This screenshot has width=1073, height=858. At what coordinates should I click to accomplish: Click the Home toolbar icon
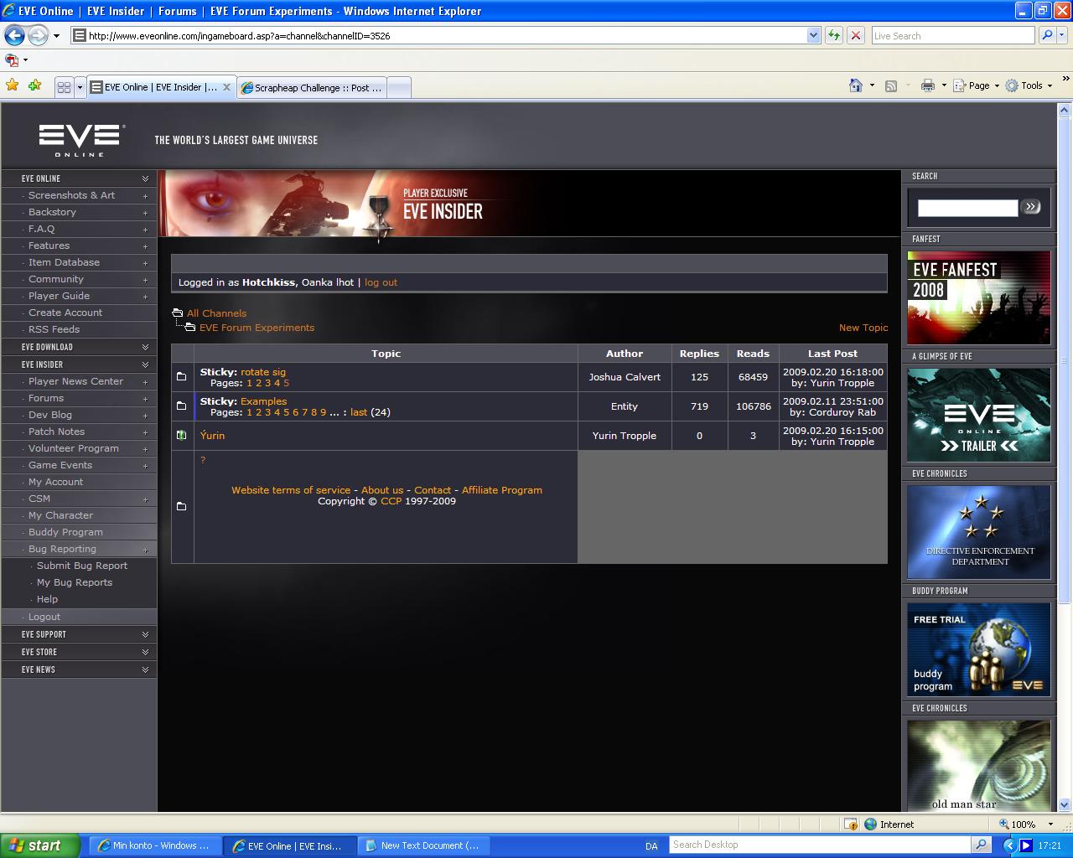pyautogui.click(x=856, y=85)
